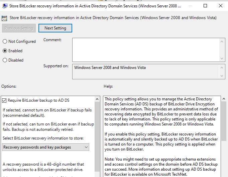Click Help panel scroll up arrow
This screenshot has width=228, height=177.
224,99
